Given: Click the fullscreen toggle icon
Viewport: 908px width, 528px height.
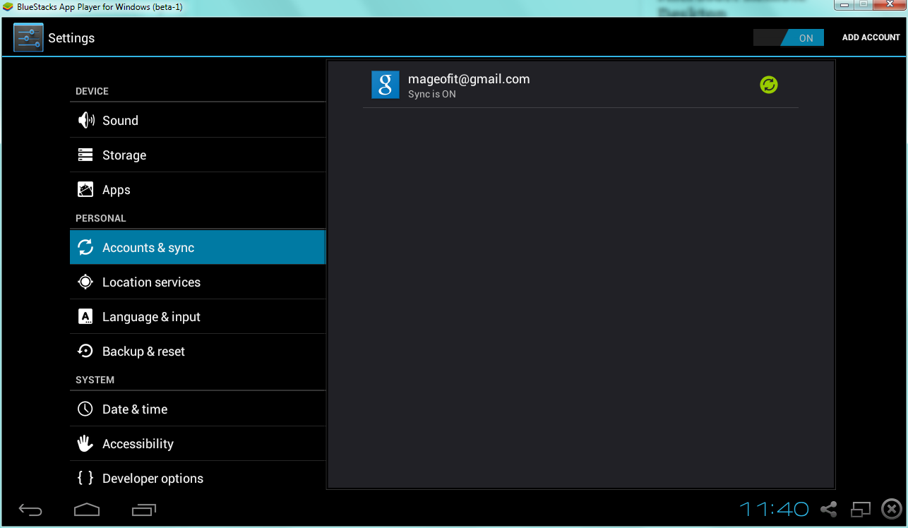Looking at the screenshot, I should 861,509.
